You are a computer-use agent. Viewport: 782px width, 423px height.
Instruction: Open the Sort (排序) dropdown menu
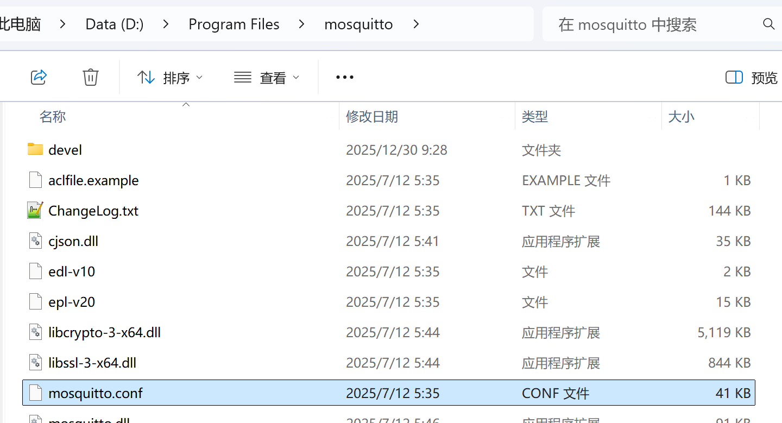click(170, 78)
